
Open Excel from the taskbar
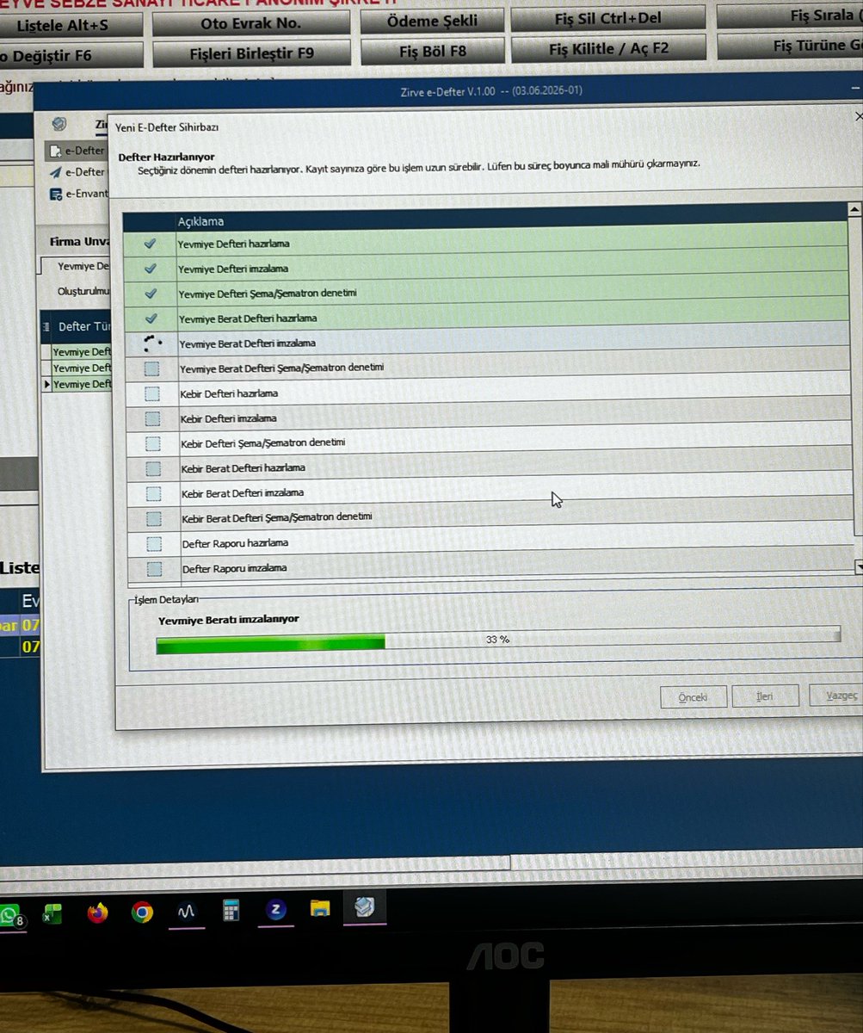52,913
